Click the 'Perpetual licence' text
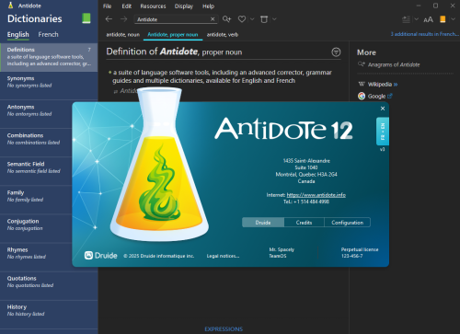460x334 pixels. (x=360, y=249)
